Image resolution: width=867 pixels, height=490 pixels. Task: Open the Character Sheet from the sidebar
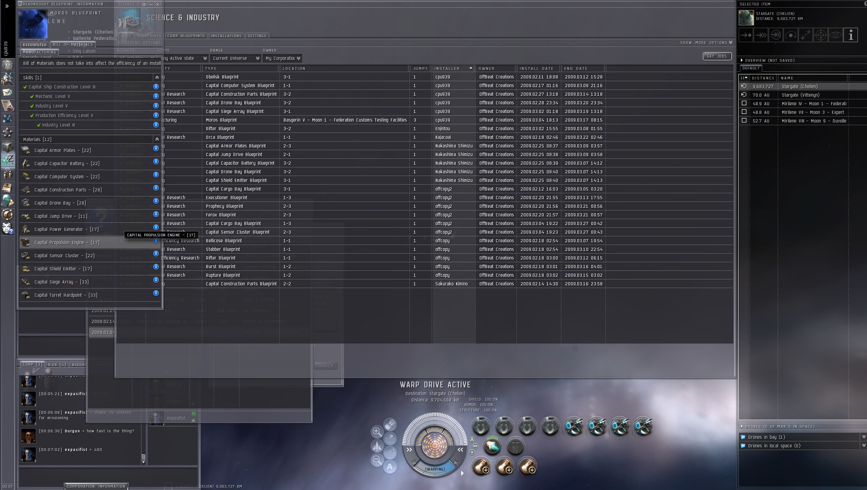[8, 65]
